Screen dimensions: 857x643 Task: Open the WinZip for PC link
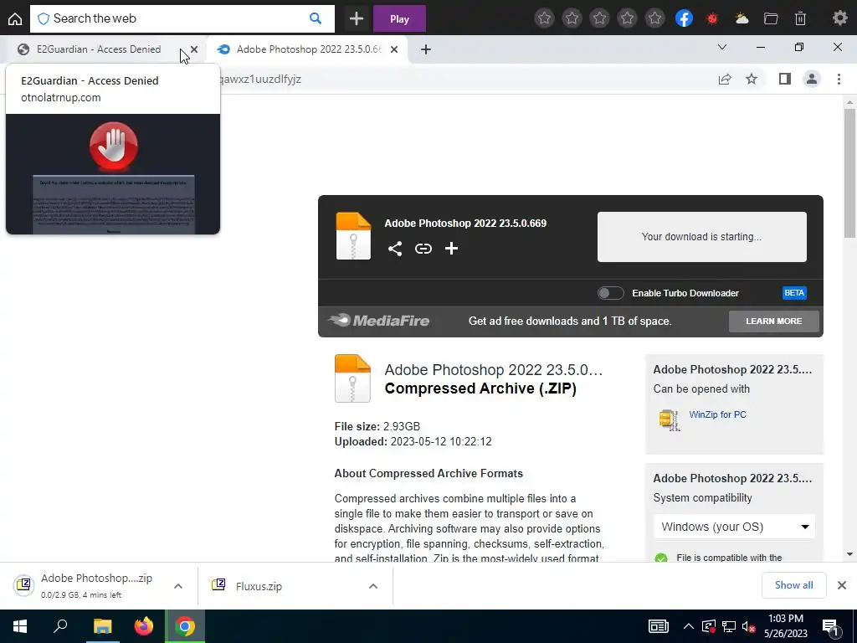pyautogui.click(x=717, y=414)
